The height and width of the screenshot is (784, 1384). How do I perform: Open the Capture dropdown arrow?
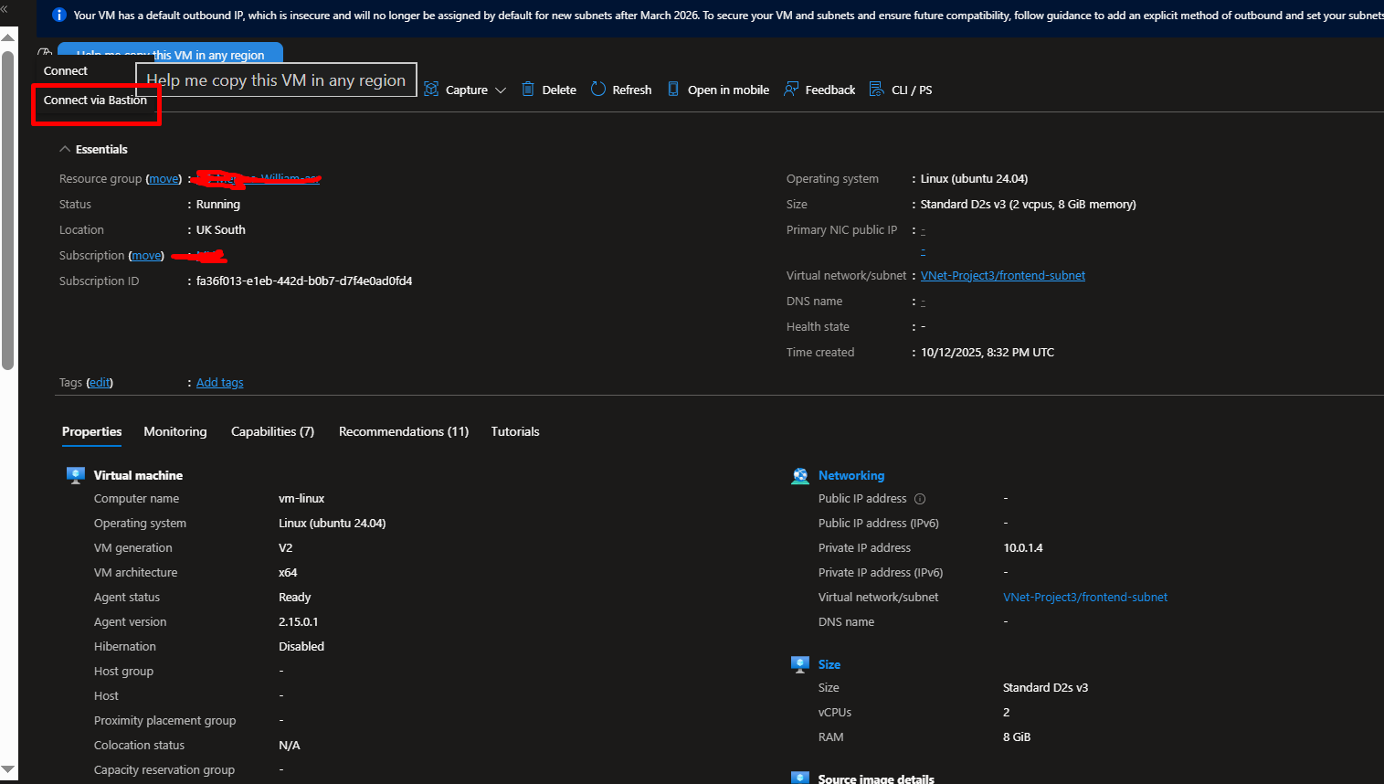point(501,90)
